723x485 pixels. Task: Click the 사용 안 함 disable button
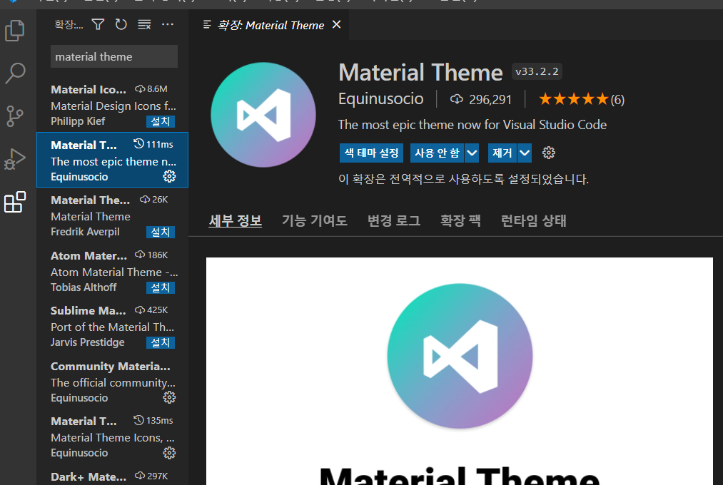click(437, 153)
